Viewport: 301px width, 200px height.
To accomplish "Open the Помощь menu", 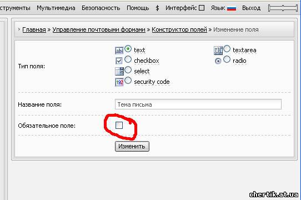I will [138, 8].
